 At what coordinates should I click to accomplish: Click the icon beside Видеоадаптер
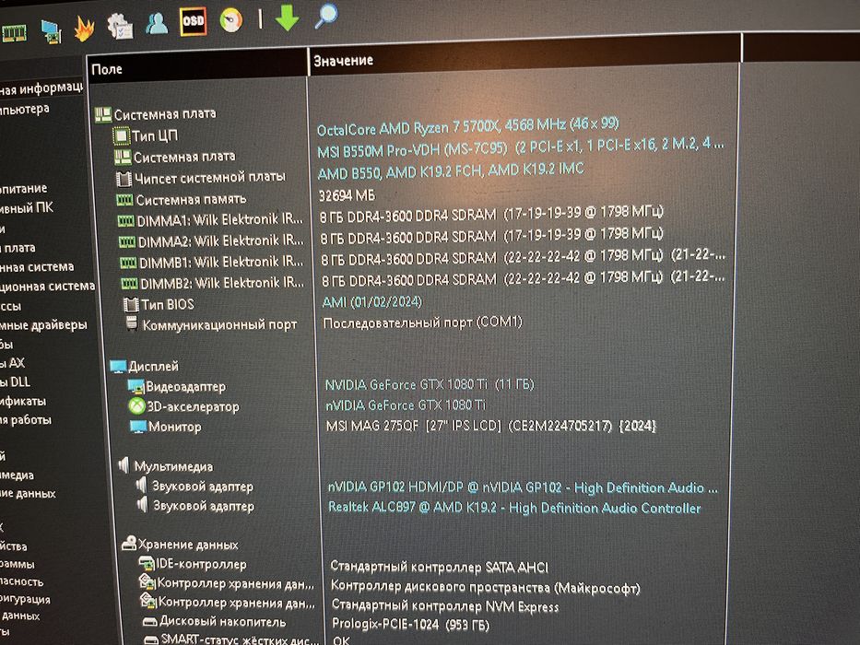[136, 386]
